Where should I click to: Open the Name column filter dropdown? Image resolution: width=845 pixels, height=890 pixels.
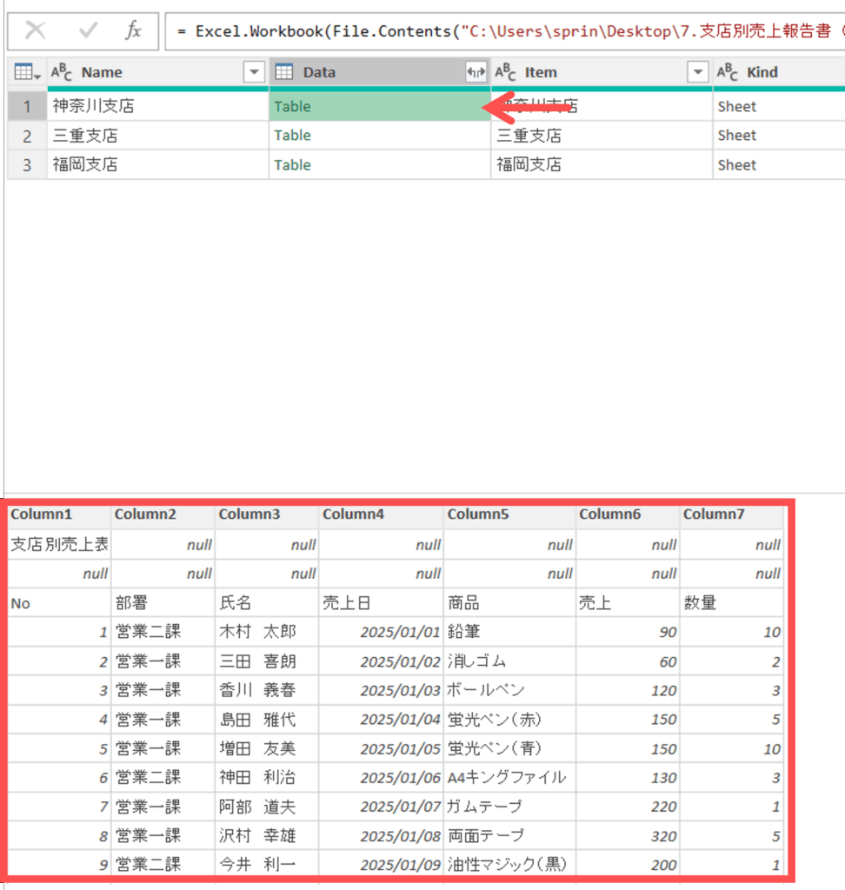[254, 73]
